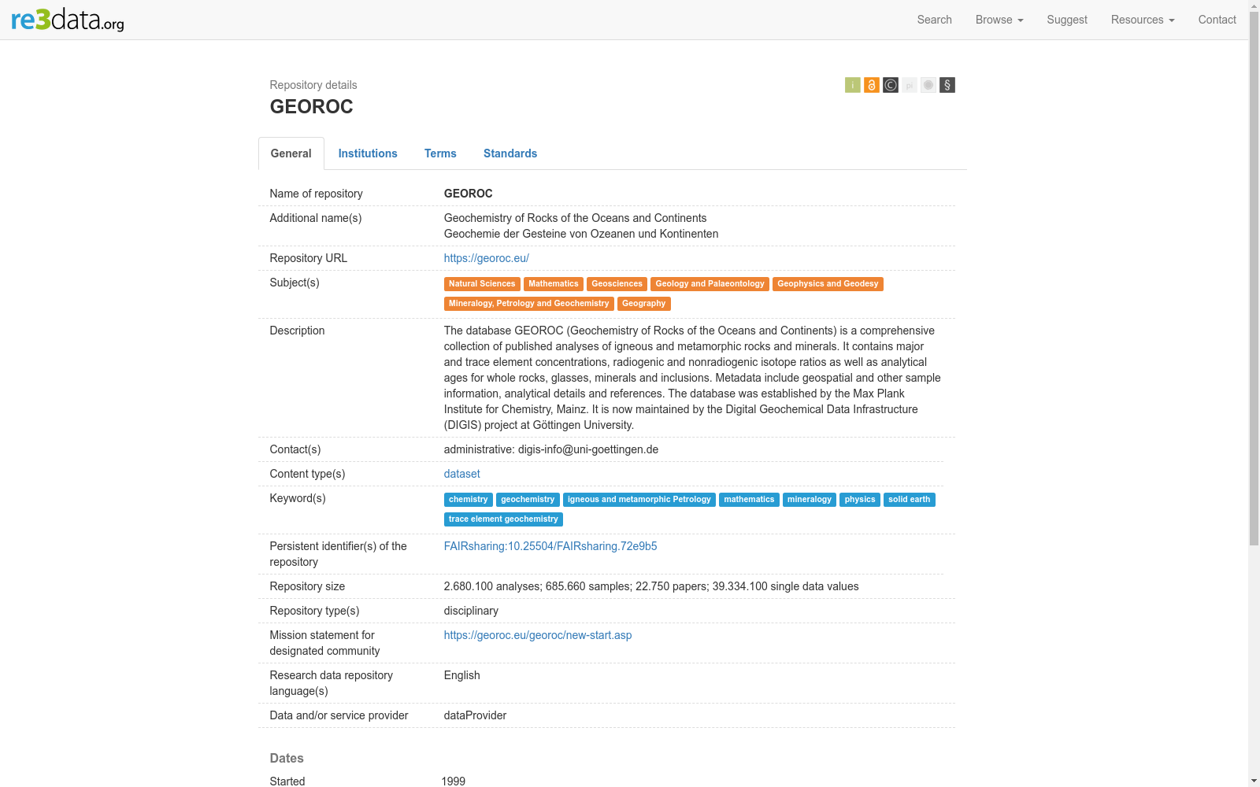Click the green information badge icon
The height and width of the screenshot is (787, 1260).
pos(852,85)
